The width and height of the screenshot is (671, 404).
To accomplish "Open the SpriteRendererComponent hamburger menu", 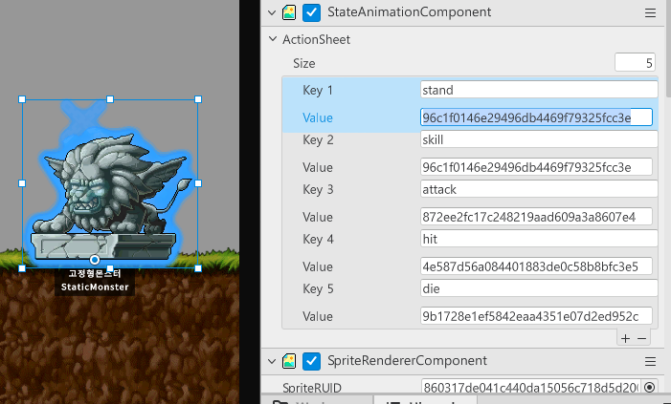I will [x=650, y=362].
